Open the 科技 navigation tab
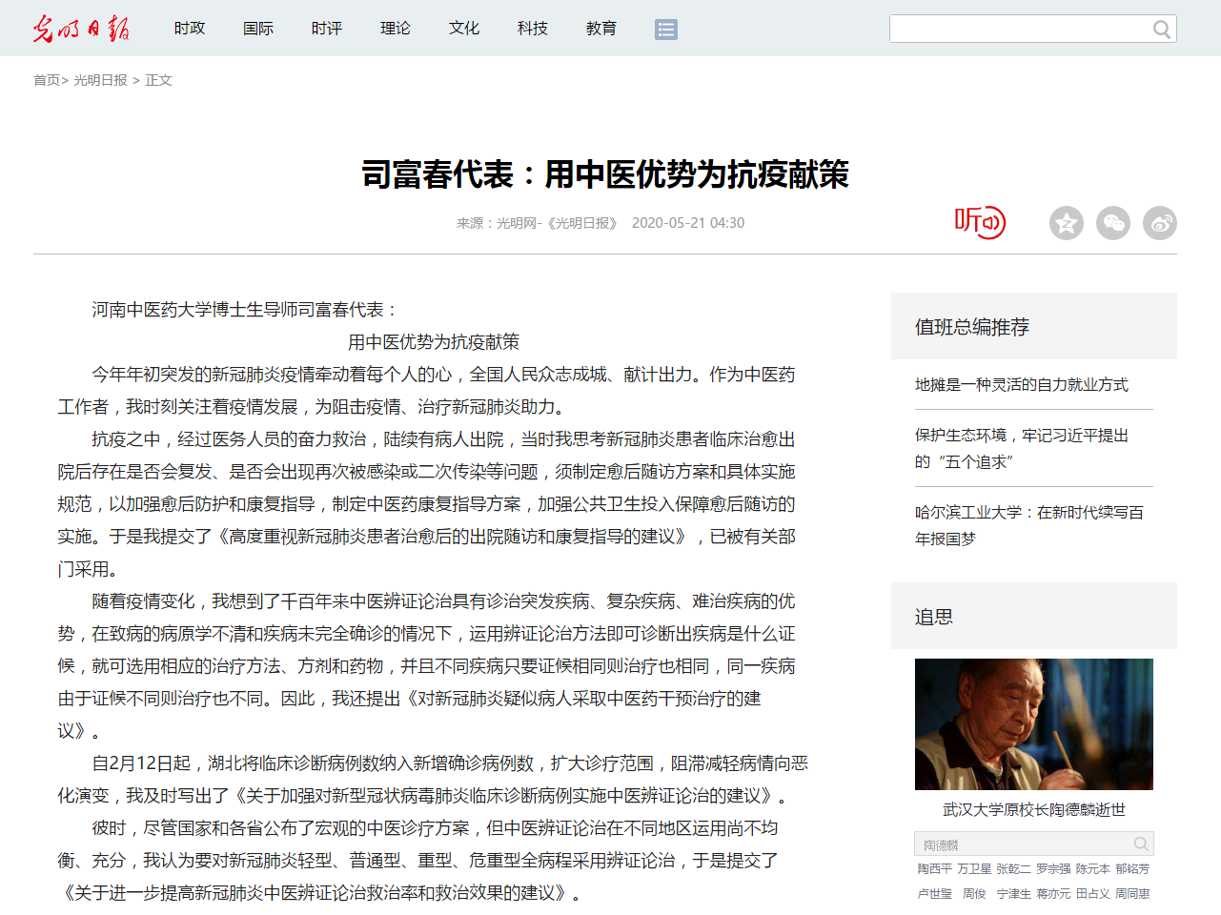1221x915 pixels. coord(533,29)
